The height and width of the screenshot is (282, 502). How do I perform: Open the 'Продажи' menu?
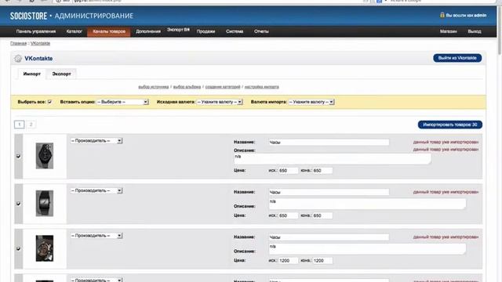point(206,31)
